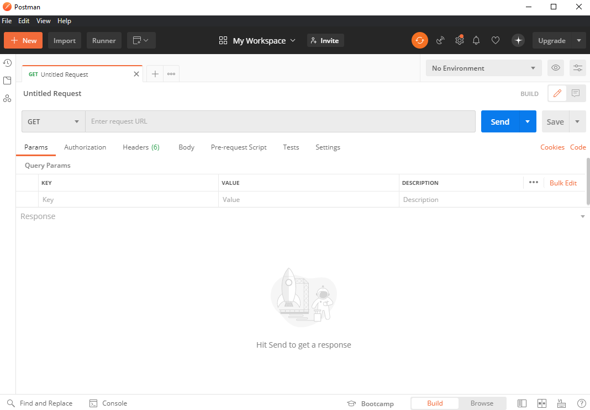Switch to two-pane view icon
The height and width of the screenshot is (410, 590).
(x=542, y=403)
